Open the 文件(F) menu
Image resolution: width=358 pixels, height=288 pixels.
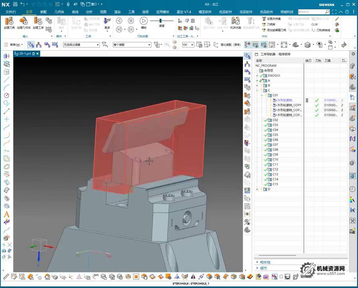point(10,12)
